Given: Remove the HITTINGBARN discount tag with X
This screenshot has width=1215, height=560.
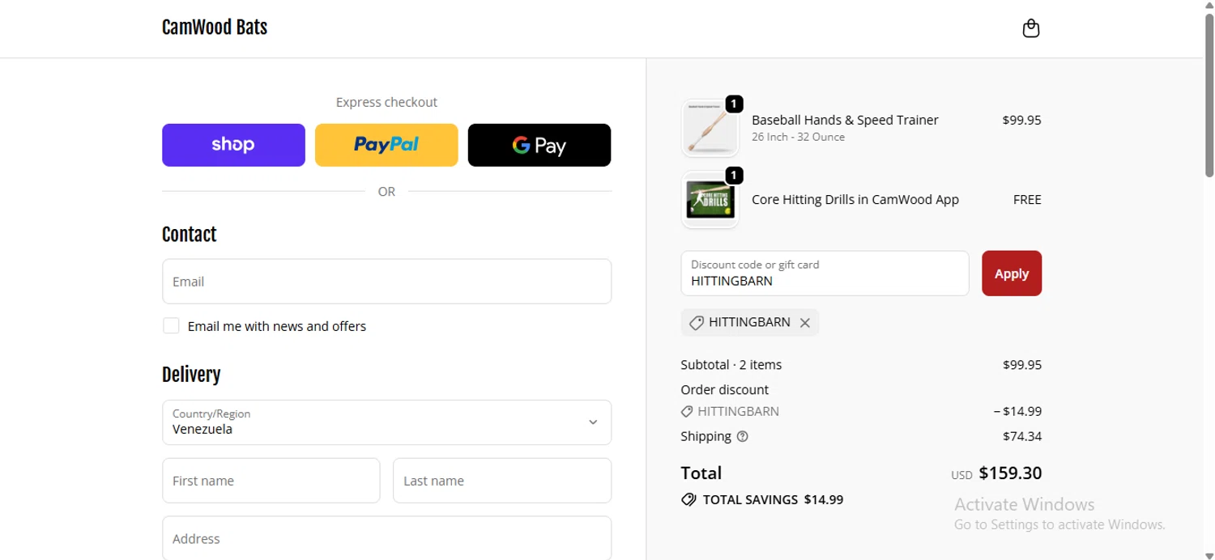Looking at the screenshot, I should click(805, 323).
